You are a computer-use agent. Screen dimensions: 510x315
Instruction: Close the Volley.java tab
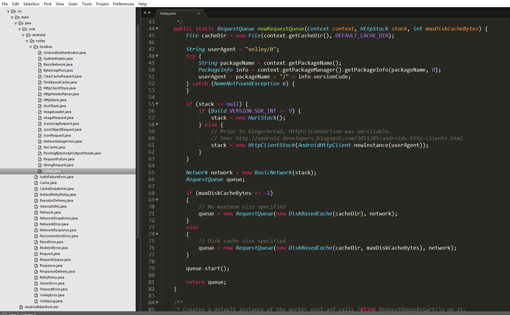pyautogui.click(x=199, y=13)
